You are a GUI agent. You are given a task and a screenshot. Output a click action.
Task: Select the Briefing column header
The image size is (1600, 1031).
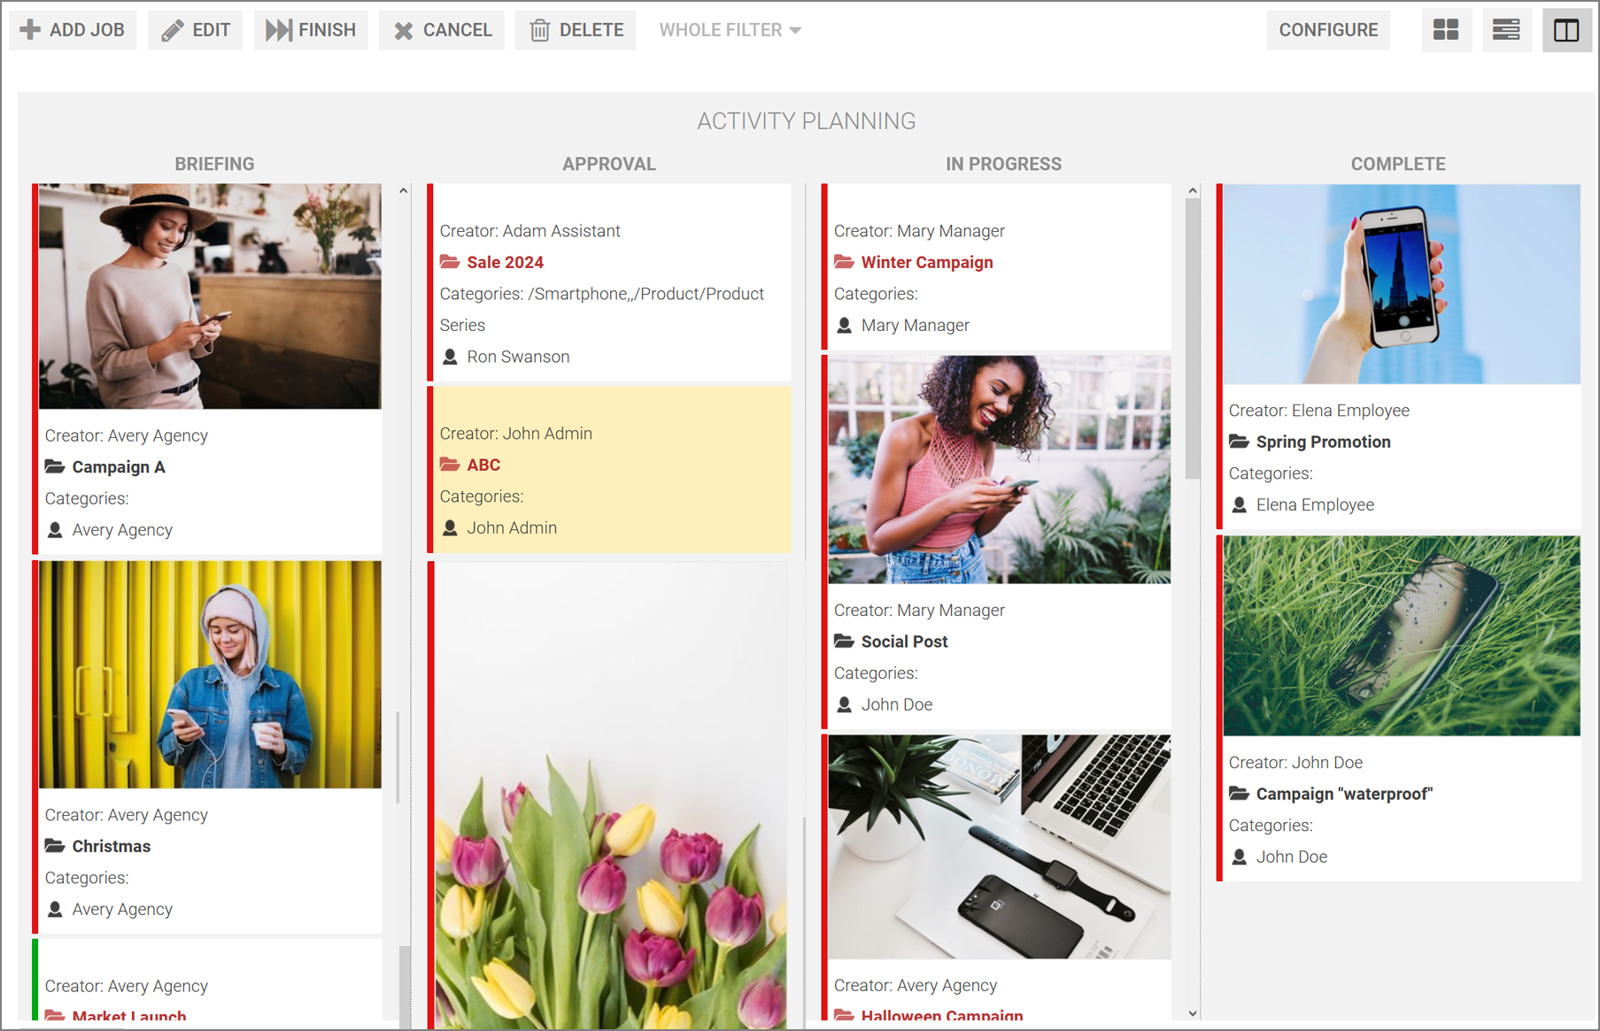point(214,164)
